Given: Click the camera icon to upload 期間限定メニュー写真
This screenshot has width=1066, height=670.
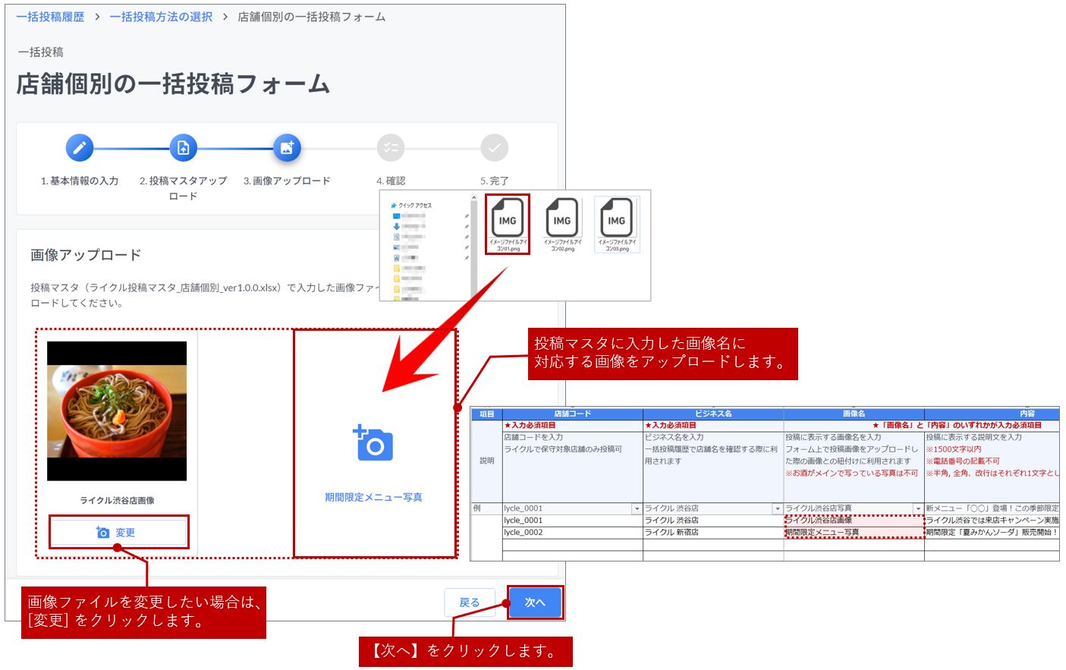Looking at the screenshot, I should tap(373, 444).
